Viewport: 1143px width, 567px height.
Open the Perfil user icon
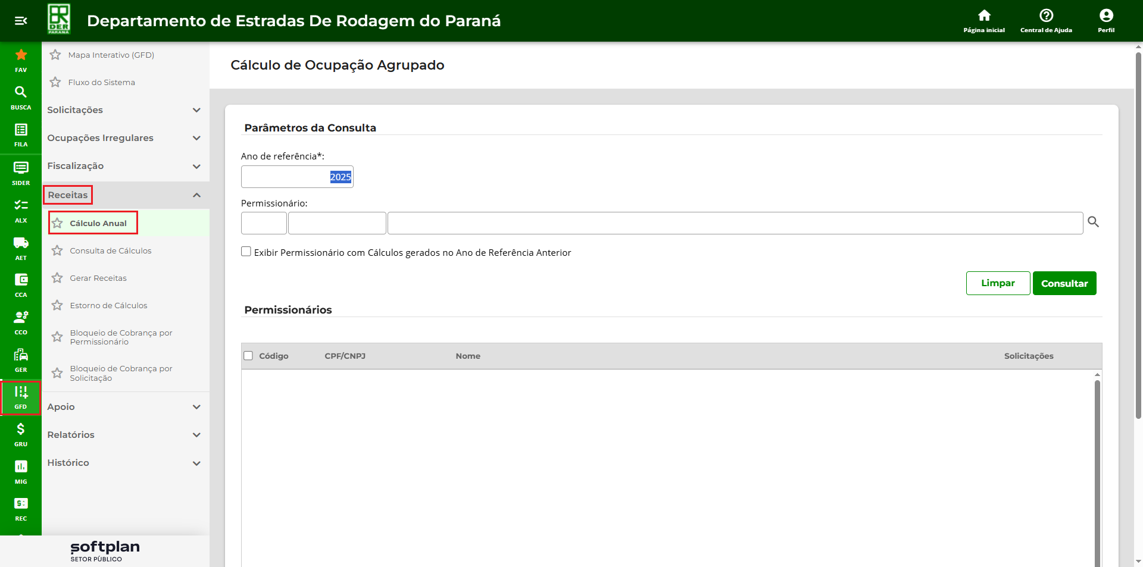1106,16
